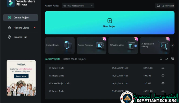This screenshot has height=103, width=179.
Task: Click the Filmora Cloud cloud icon
Action: [x=9, y=28]
